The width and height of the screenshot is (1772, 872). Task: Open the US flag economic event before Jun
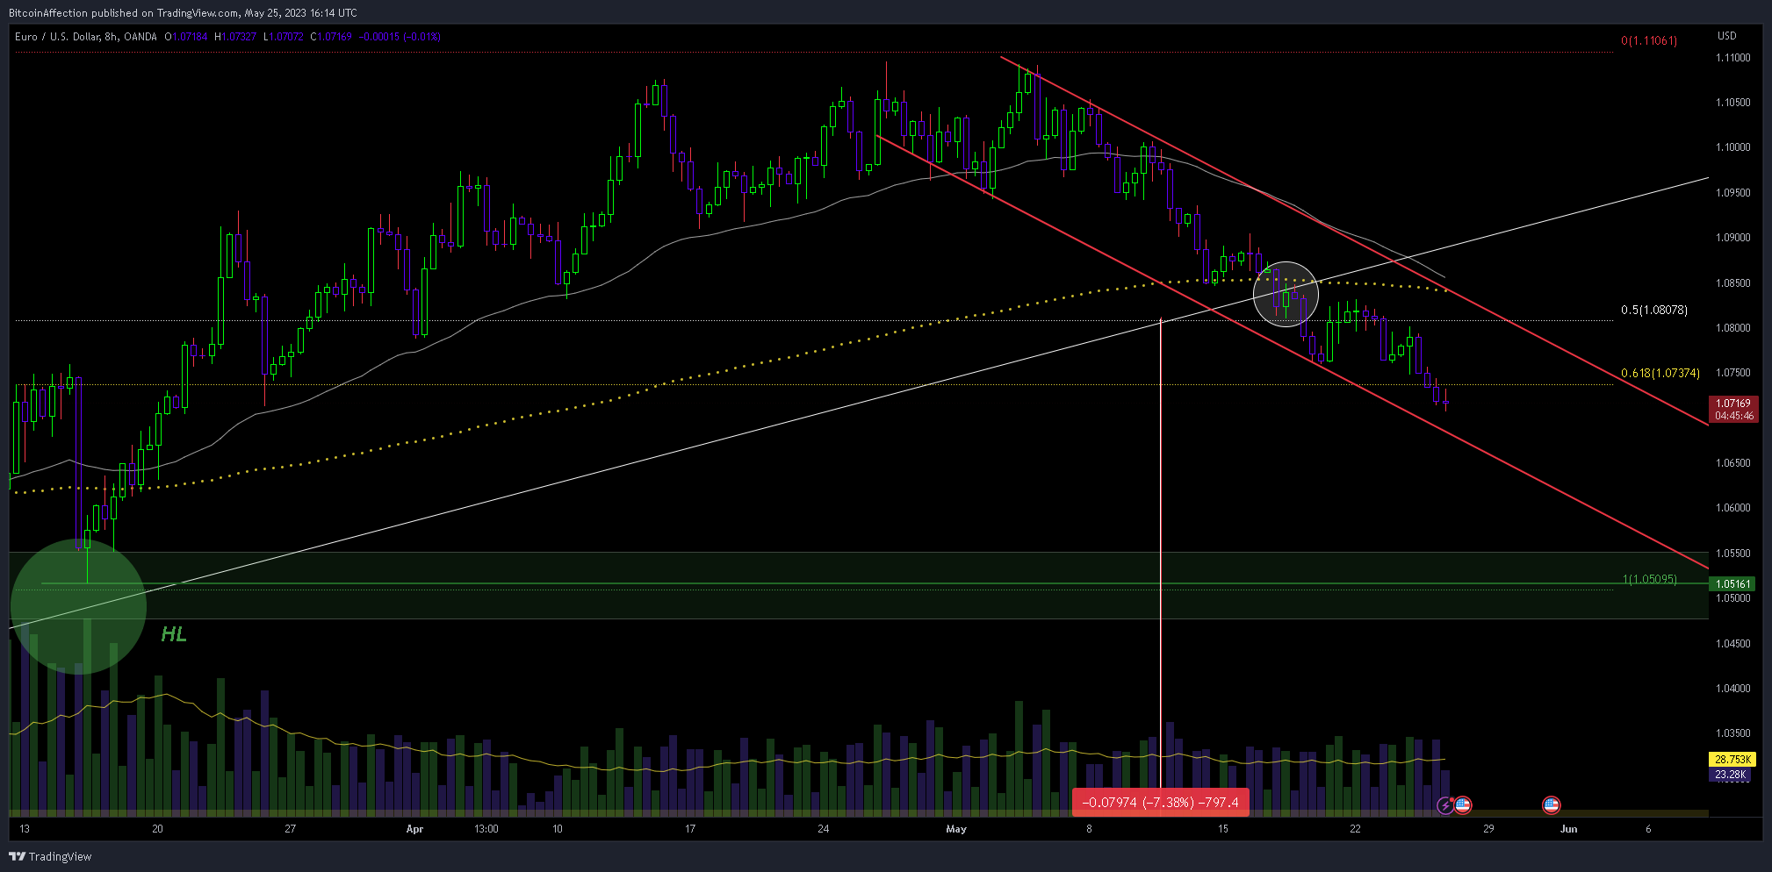(x=1552, y=804)
